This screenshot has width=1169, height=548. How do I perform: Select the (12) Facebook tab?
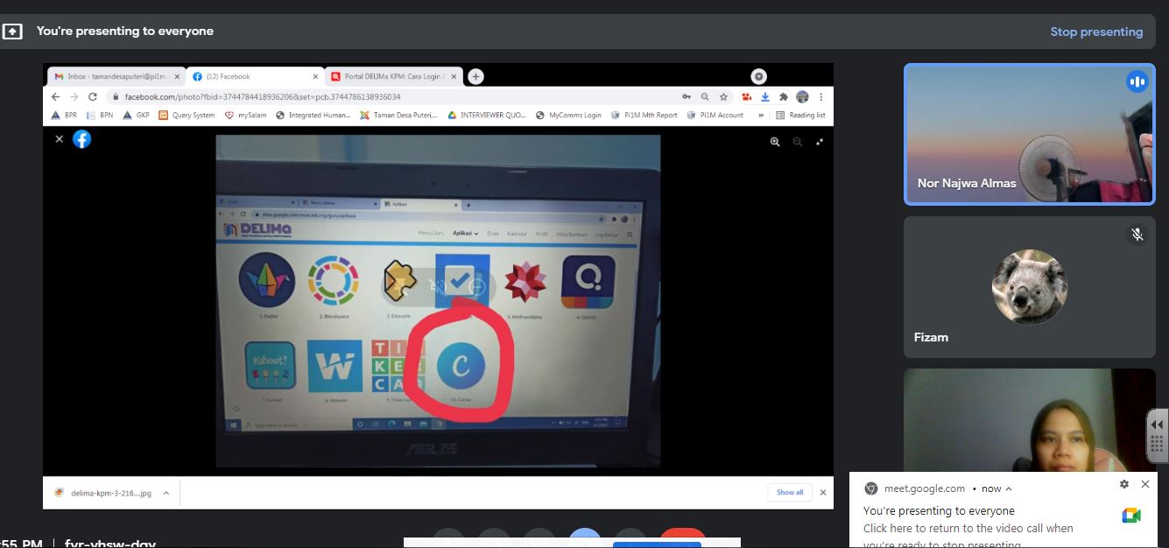pyautogui.click(x=254, y=76)
